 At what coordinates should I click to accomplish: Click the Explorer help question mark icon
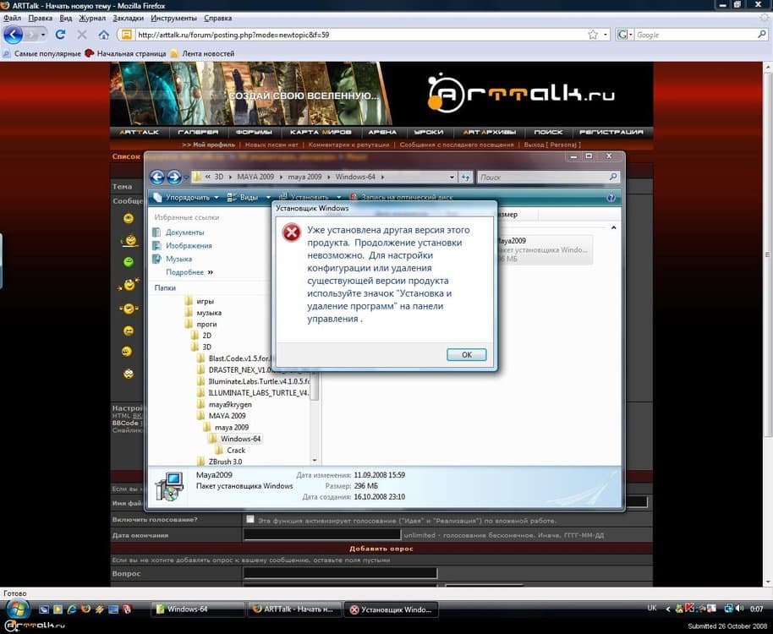pos(611,197)
